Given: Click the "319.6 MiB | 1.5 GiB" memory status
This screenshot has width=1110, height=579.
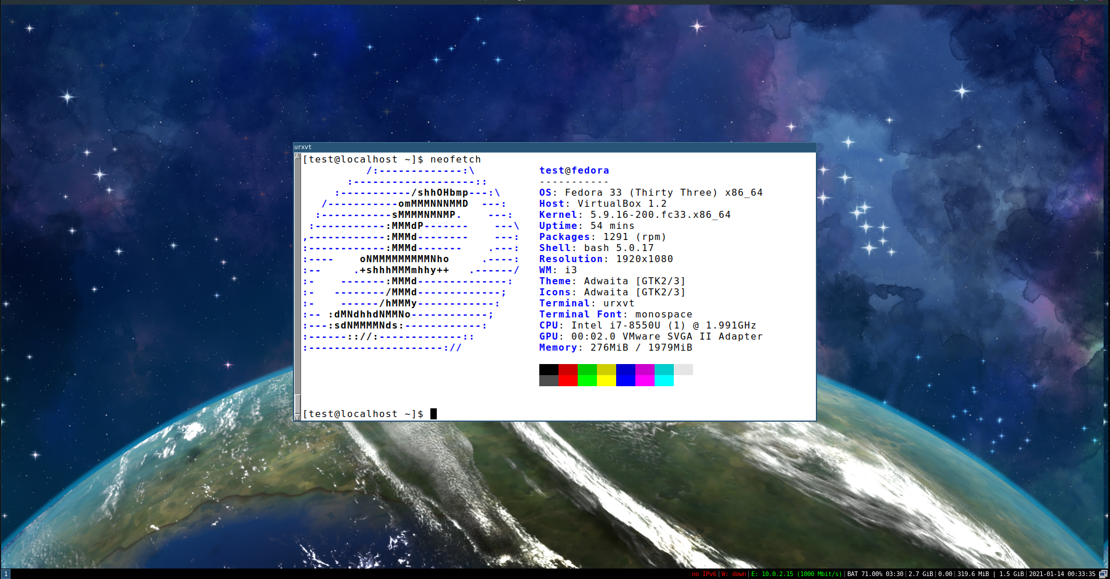Looking at the screenshot, I should [991, 574].
